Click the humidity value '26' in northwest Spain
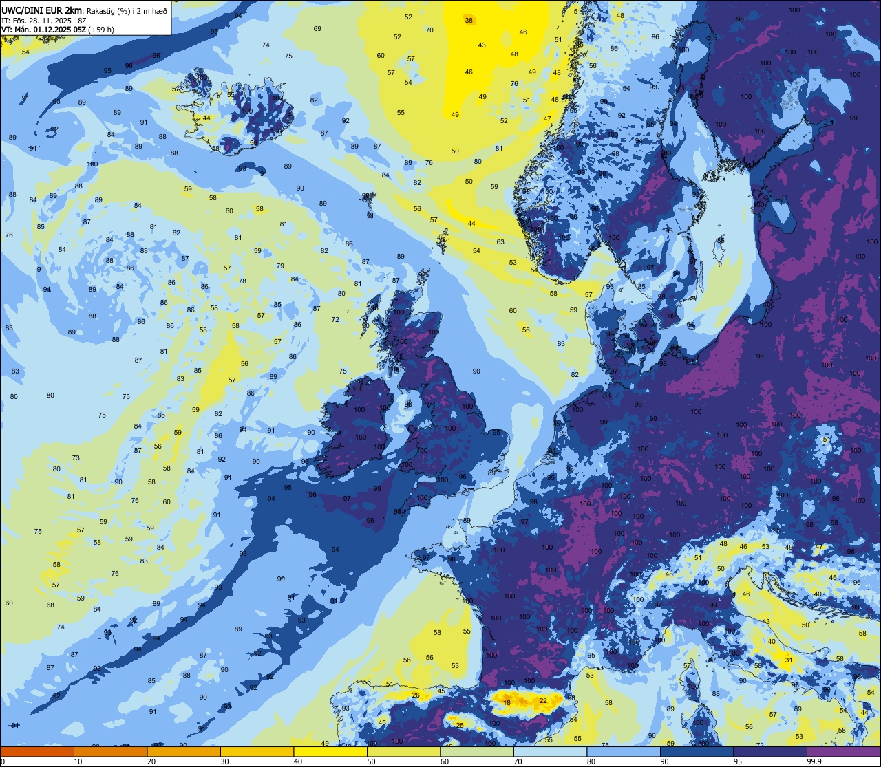 tap(416, 695)
